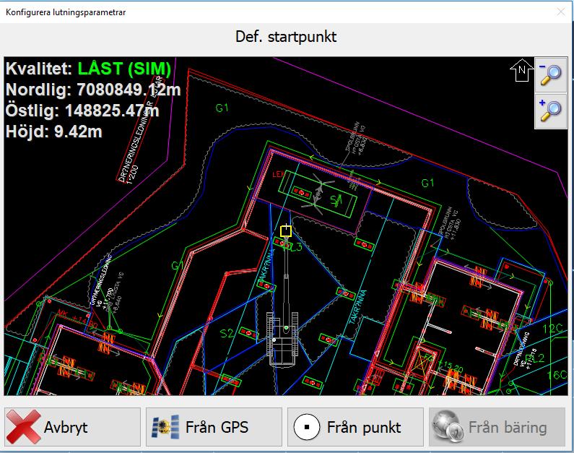
Task: Click the Def. startpunkt heading
Action: pyautogui.click(x=286, y=37)
